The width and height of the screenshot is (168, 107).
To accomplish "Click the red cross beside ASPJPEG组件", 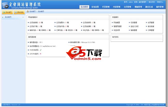I will (41, 54).
